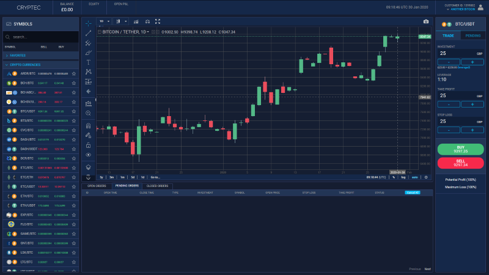Select the trend line drawing tool
Image resolution: width=489 pixels, height=275 pixels.
(x=89, y=33)
